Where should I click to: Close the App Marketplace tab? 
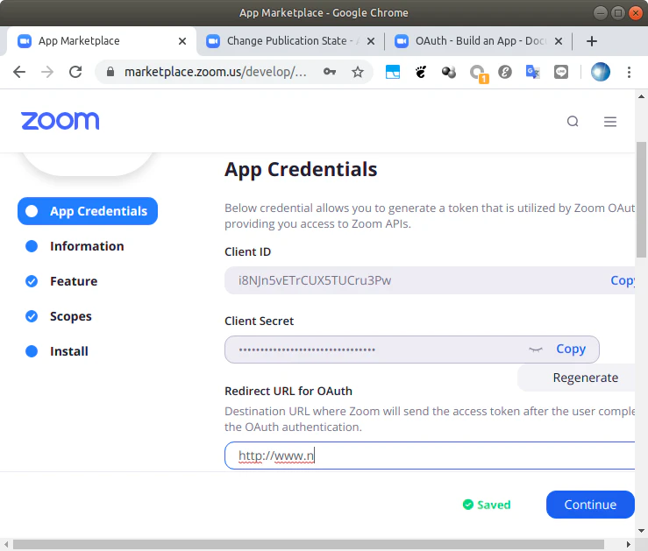pyautogui.click(x=182, y=41)
